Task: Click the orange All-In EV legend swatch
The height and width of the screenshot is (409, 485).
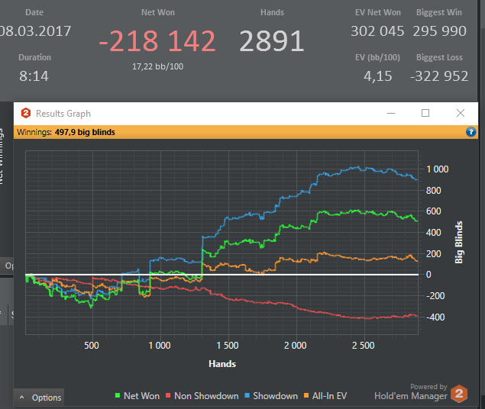Action: pos(306,395)
